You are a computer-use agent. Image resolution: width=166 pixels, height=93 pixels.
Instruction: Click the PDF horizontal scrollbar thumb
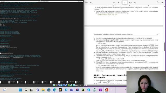click(106, 85)
